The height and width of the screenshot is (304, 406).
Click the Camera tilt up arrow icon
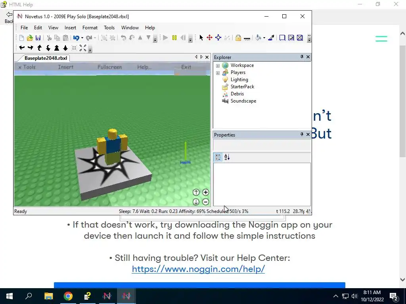(x=39, y=48)
